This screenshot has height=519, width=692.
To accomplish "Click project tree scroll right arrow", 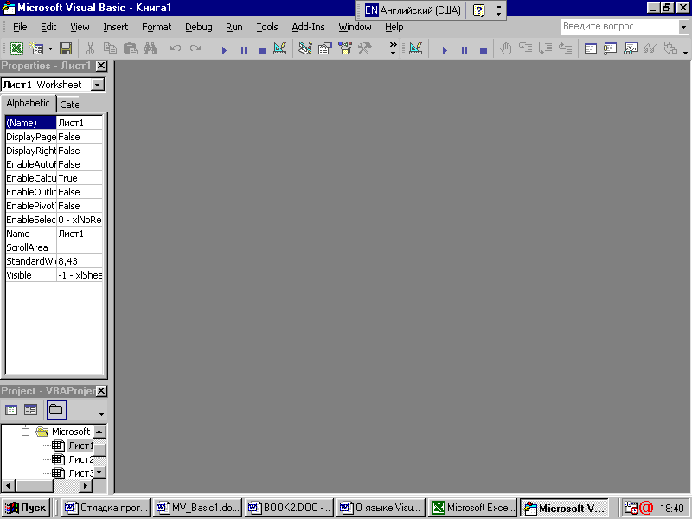I will [x=86, y=486].
